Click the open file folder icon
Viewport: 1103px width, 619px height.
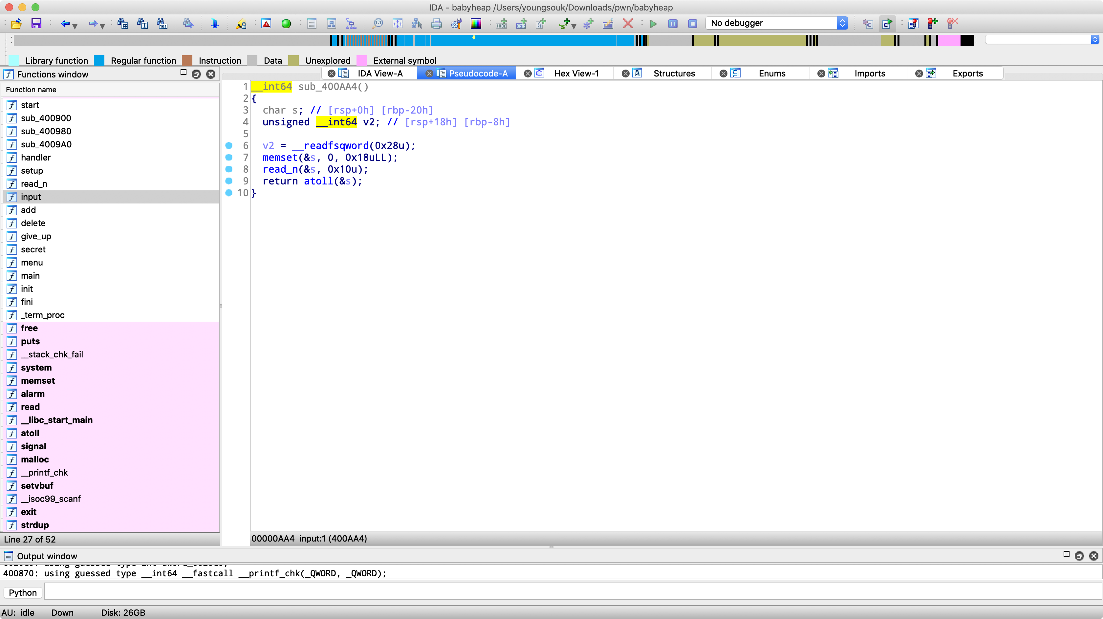[16, 24]
